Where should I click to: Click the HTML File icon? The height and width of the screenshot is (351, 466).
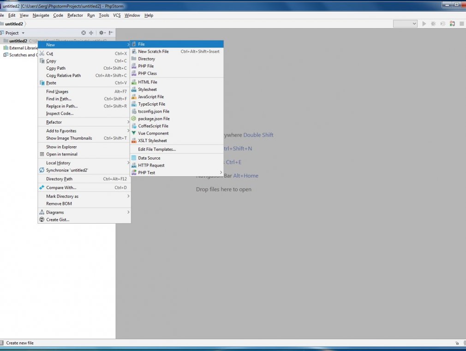pyautogui.click(x=134, y=82)
